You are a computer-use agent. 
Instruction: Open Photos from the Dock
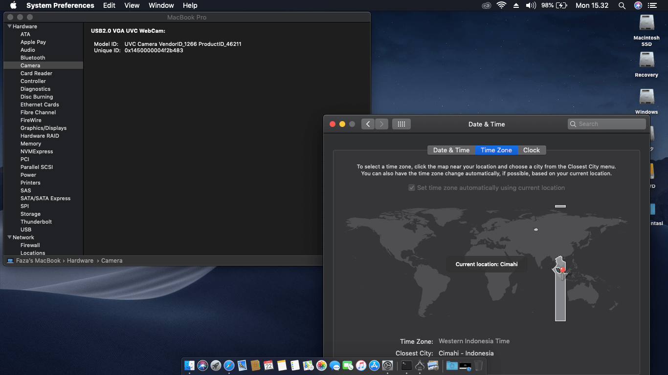tap(321, 365)
